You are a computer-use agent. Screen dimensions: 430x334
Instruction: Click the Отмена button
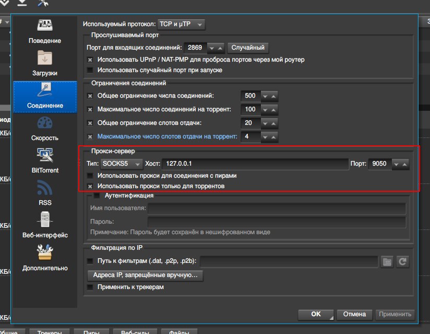tap(354, 314)
